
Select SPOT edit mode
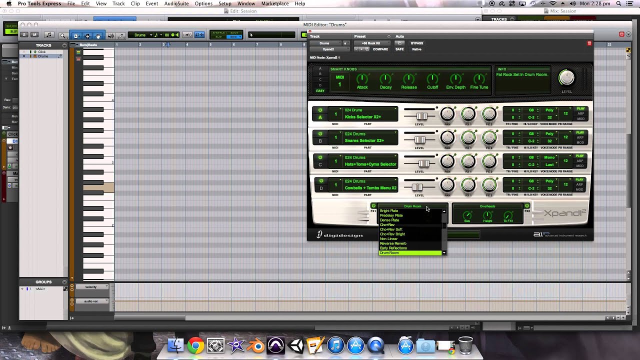[x=233, y=33]
